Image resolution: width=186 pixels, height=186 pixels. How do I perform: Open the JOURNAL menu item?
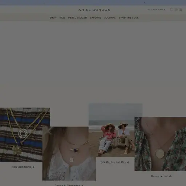tap(110, 18)
